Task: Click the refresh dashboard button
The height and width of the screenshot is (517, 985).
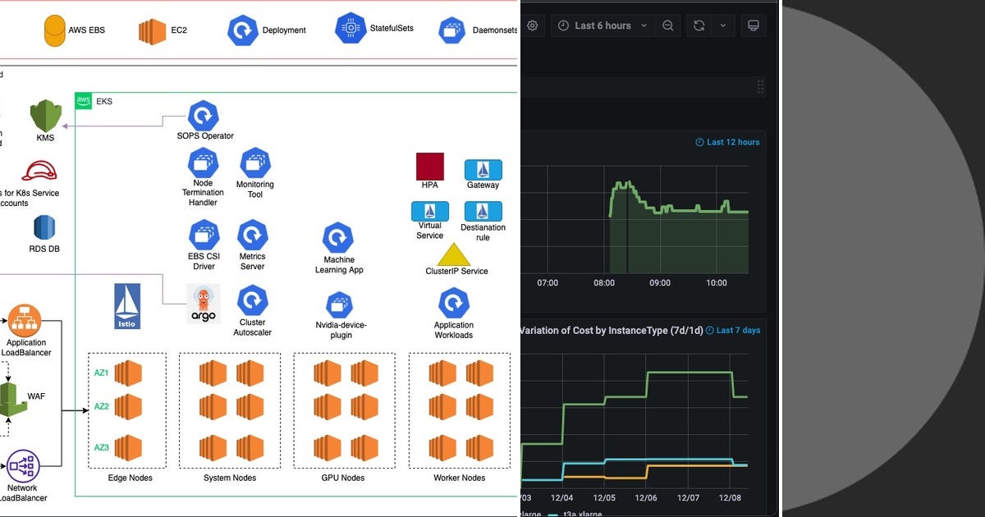Action: [x=699, y=25]
